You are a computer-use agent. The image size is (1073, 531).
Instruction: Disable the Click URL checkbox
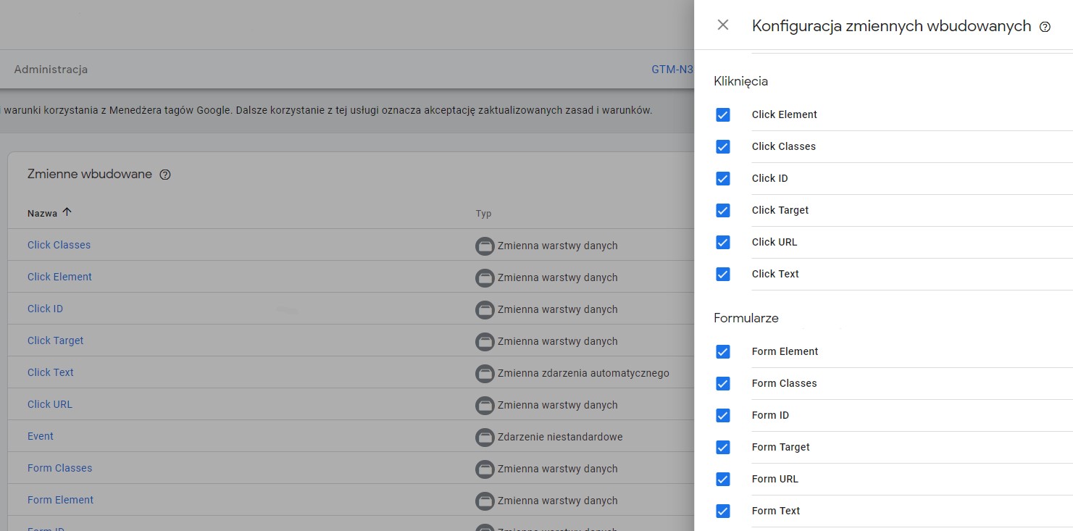coord(722,242)
